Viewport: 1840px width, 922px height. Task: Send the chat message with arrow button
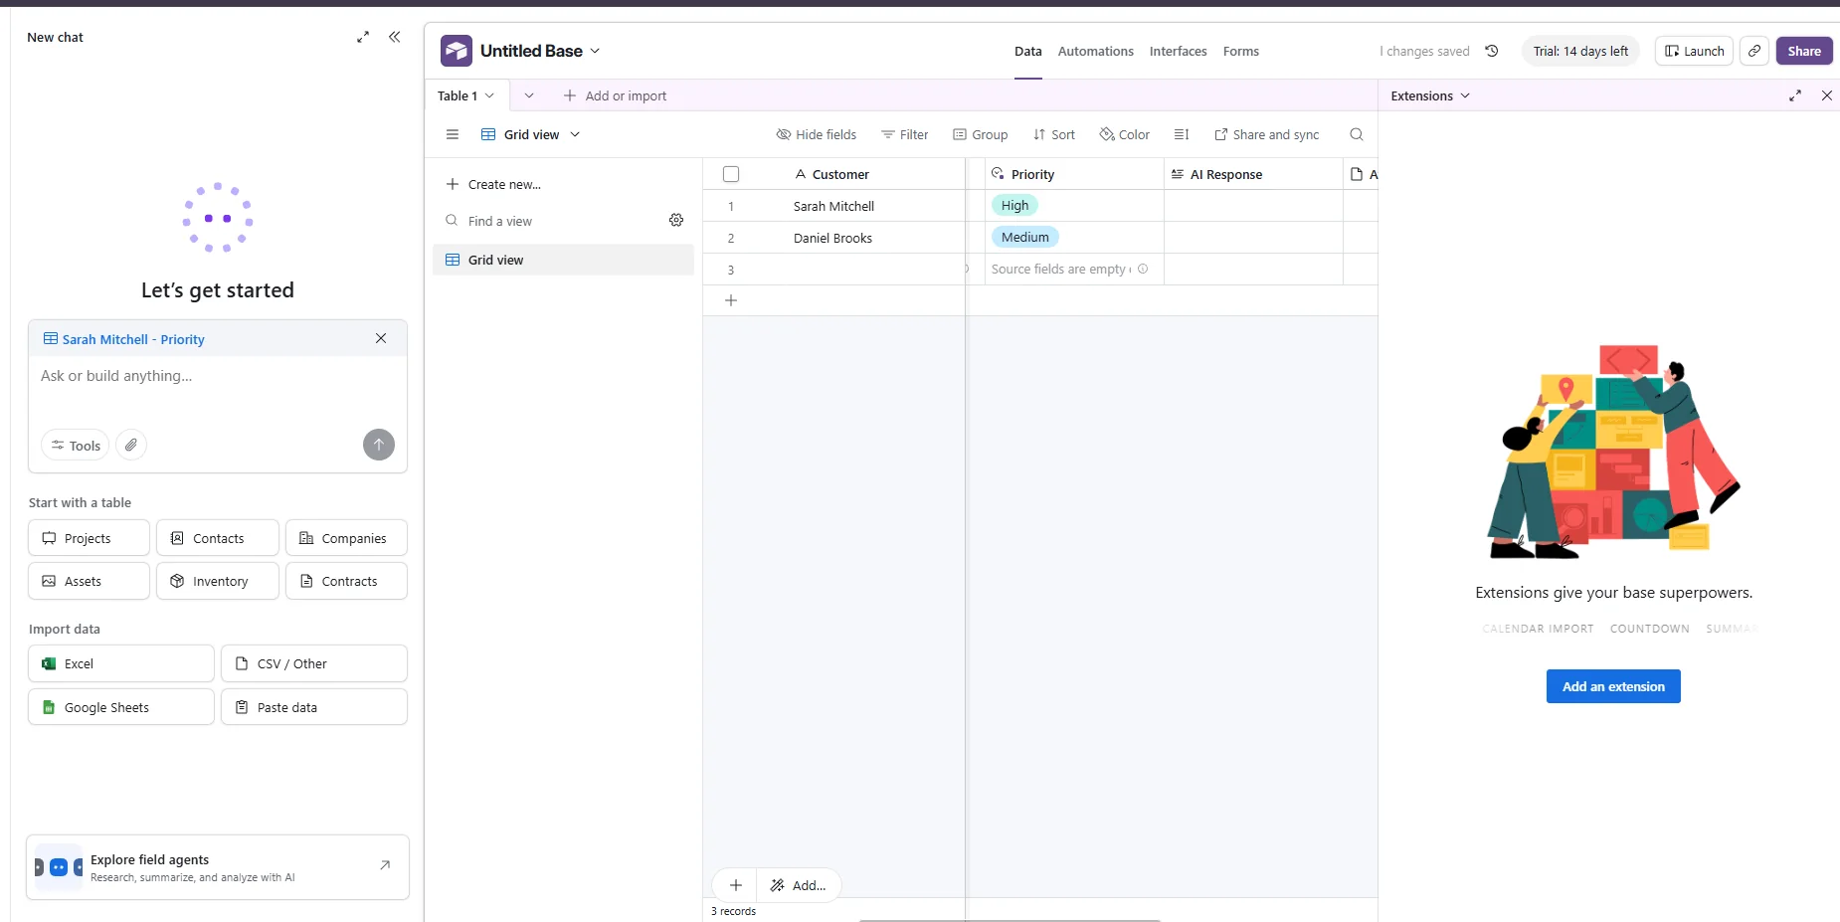point(379,445)
